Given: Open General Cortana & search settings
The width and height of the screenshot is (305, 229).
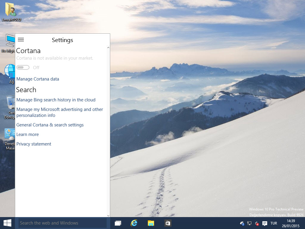Looking at the screenshot, I should click(50, 125).
